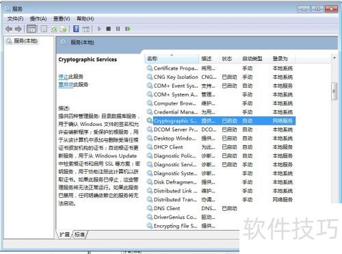Select the Certificate Propa... service row
This screenshot has width=342, height=254.
pos(220,68)
